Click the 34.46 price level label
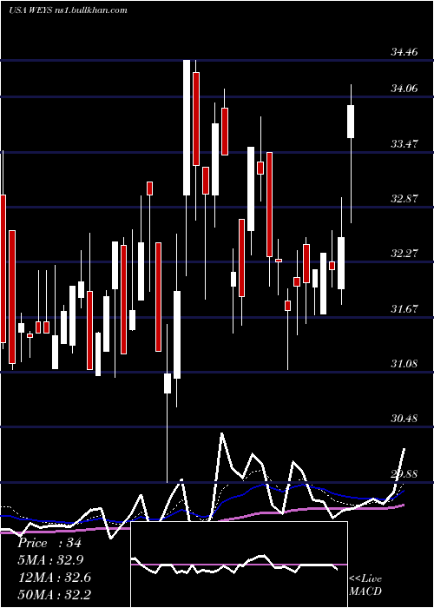 point(404,51)
